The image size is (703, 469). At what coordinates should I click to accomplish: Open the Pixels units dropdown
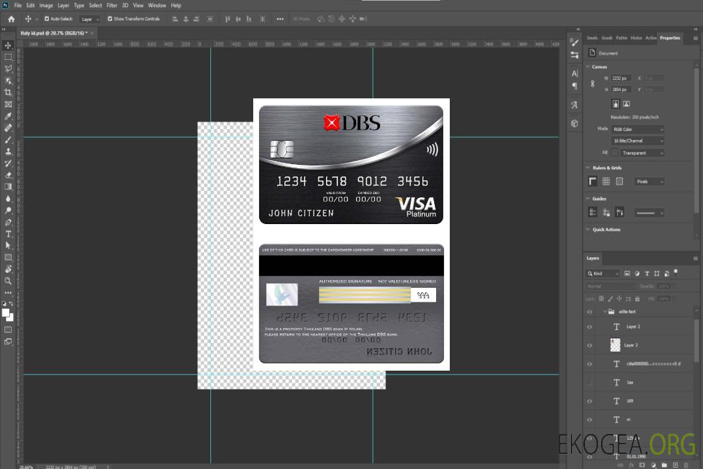650,182
